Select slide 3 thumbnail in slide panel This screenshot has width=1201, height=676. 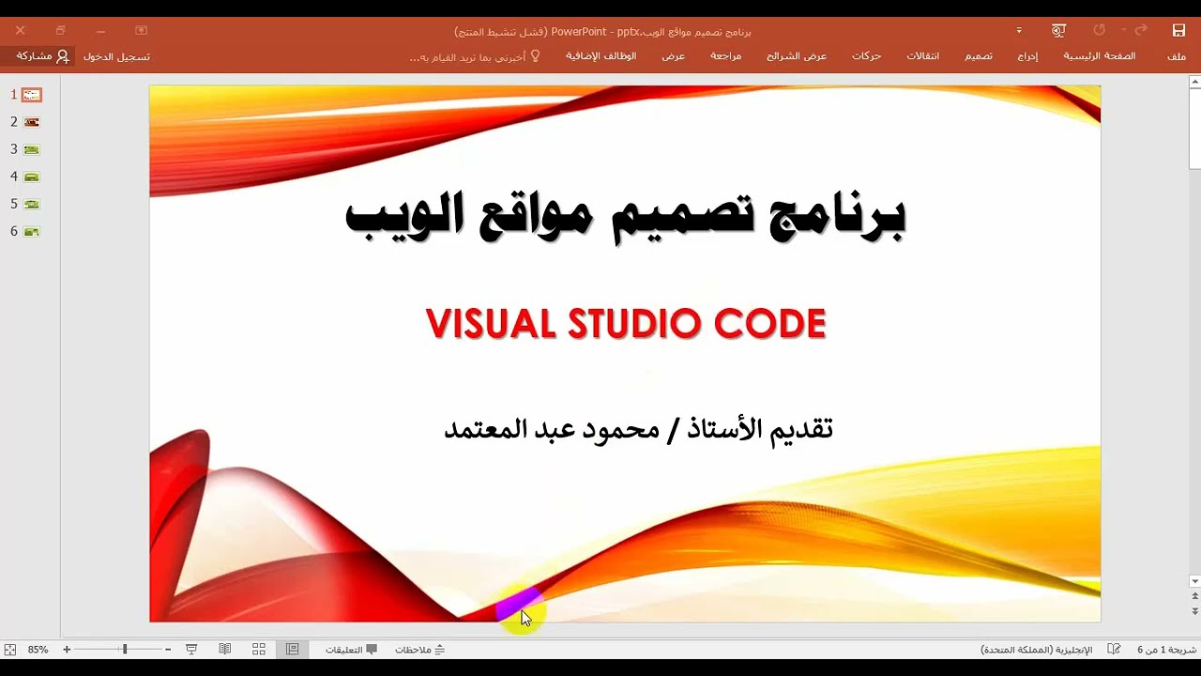(x=32, y=149)
